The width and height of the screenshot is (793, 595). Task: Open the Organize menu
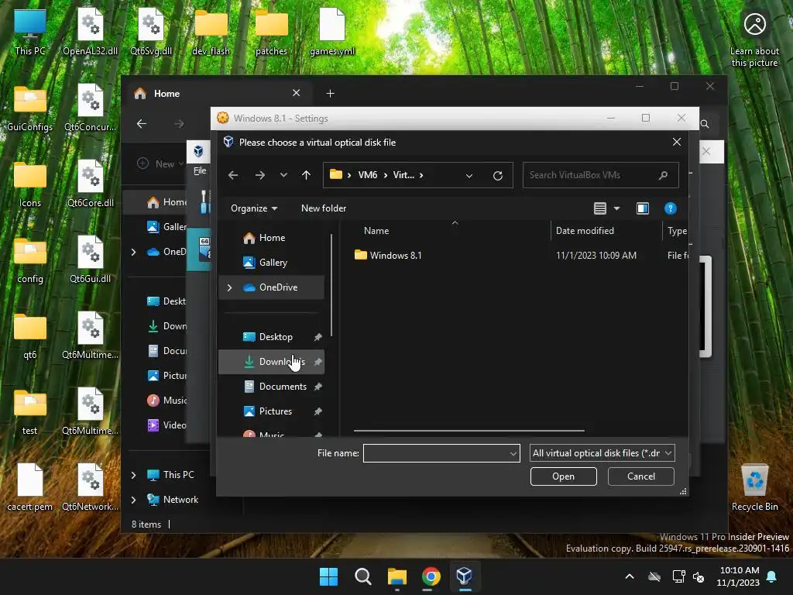254,208
